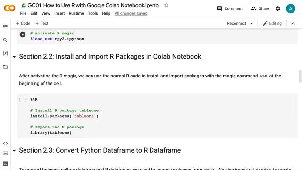
Task: Click the page vertical scrollbar
Action: tap(300, 76)
